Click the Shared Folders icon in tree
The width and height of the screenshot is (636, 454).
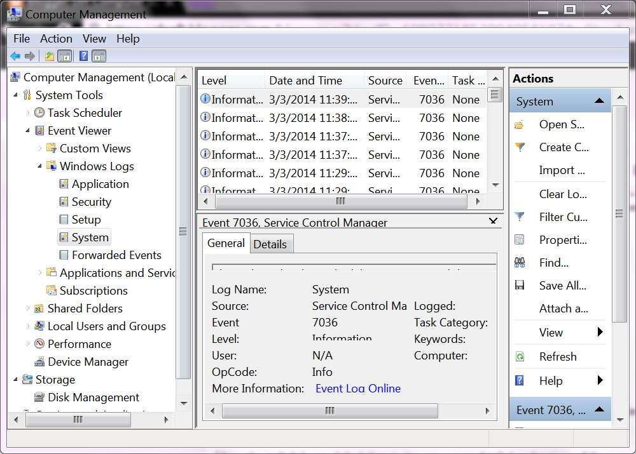coord(39,309)
